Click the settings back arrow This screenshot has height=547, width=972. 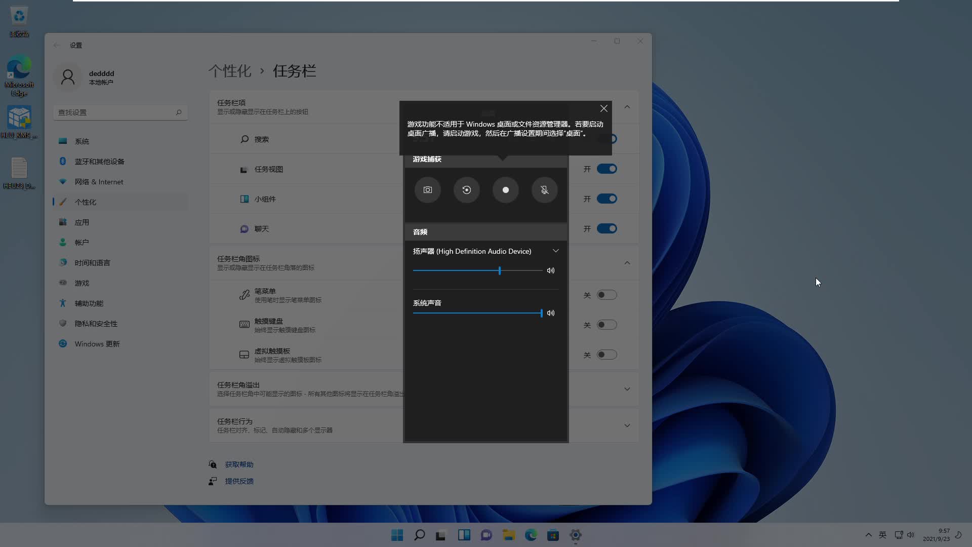pyautogui.click(x=57, y=45)
